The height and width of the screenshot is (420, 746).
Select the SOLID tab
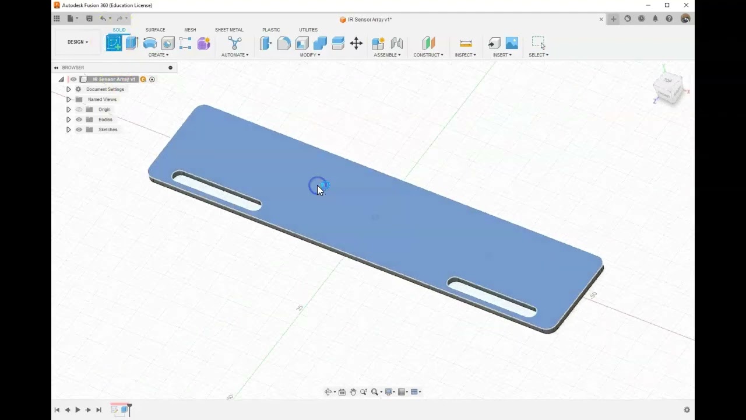point(119,30)
